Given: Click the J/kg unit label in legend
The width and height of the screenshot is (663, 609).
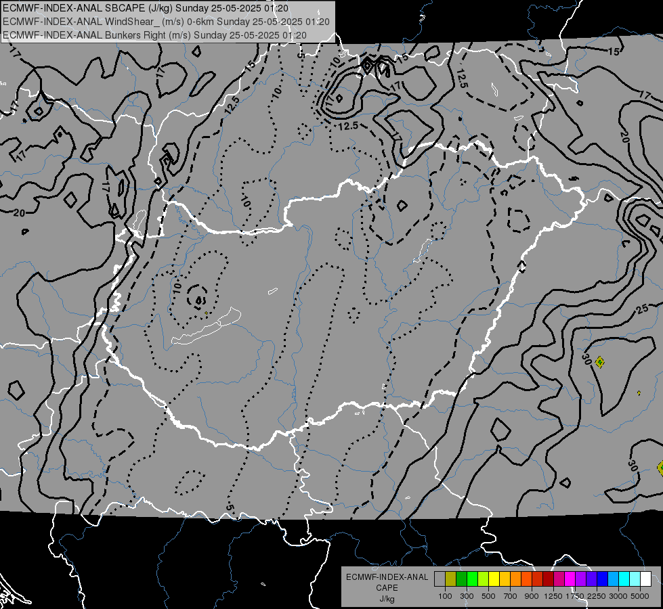Looking at the screenshot, I should [387, 599].
